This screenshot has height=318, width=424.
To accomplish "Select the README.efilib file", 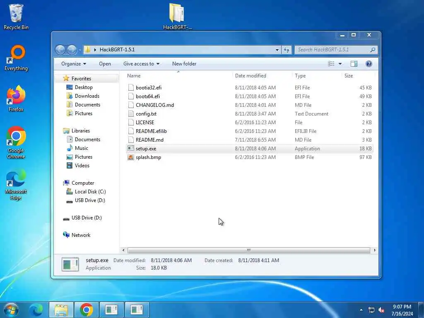I will click(250, 131).
